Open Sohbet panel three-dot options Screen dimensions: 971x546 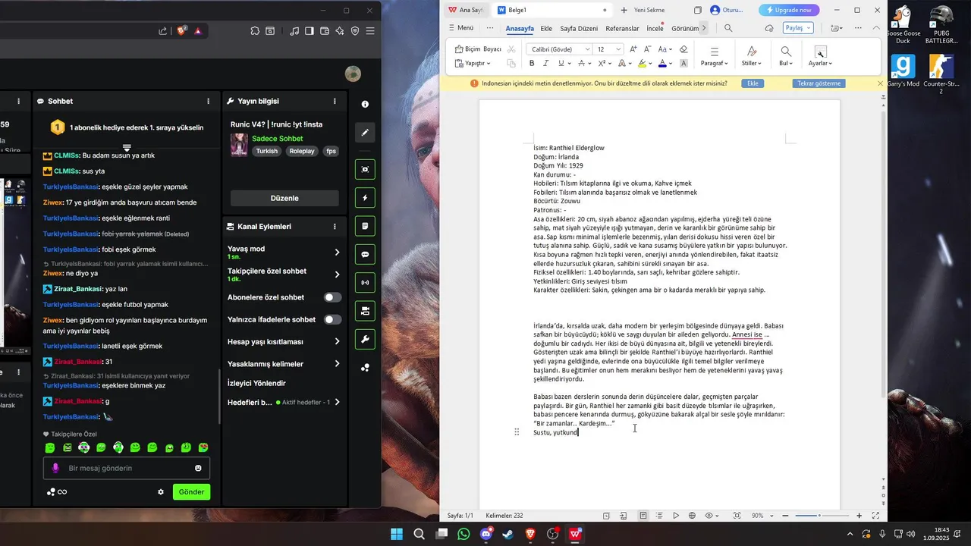pos(209,101)
